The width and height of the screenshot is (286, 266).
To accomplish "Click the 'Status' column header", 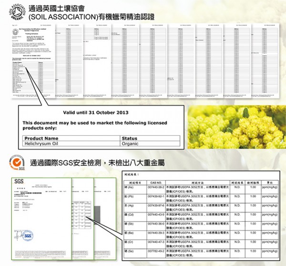I will (x=130, y=138).
